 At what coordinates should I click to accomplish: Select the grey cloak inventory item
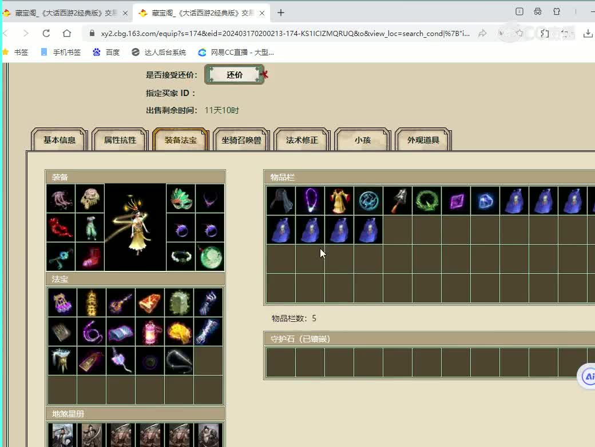coord(281,200)
